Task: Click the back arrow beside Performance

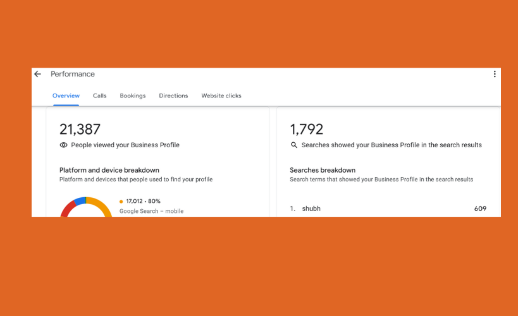Action: tap(38, 74)
